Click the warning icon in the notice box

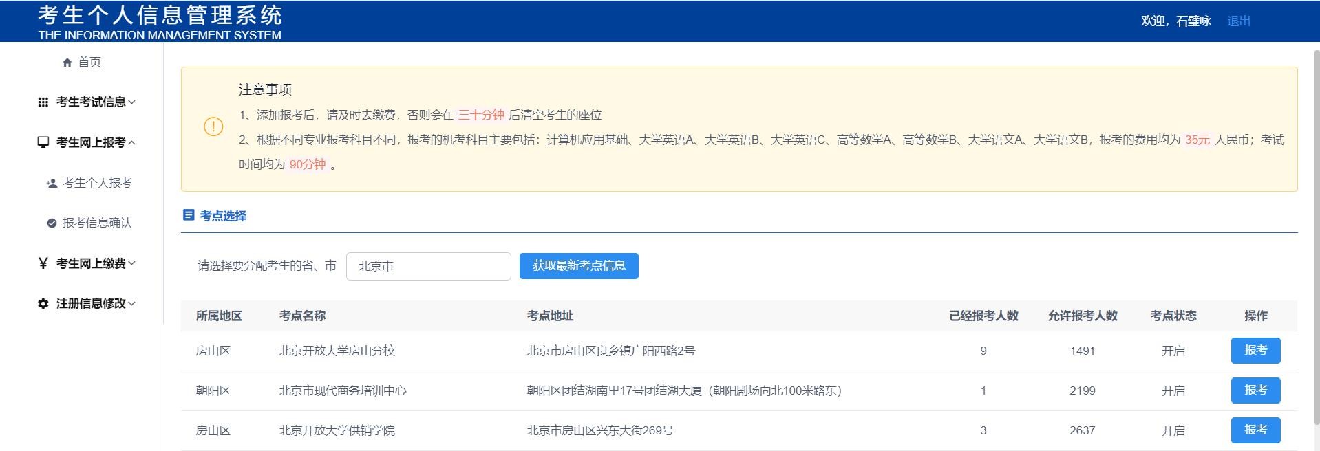point(213,127)
